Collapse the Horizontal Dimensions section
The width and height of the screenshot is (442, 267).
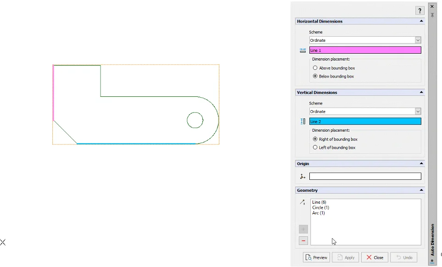point(421,22)
